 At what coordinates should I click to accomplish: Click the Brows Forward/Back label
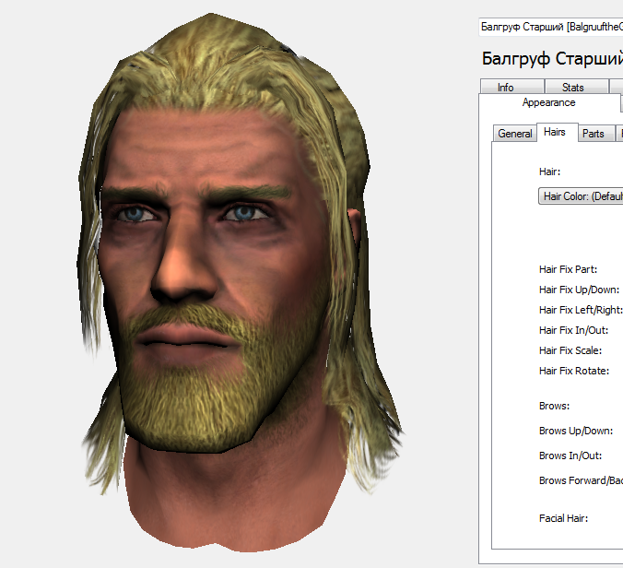[x=581, y=480]
